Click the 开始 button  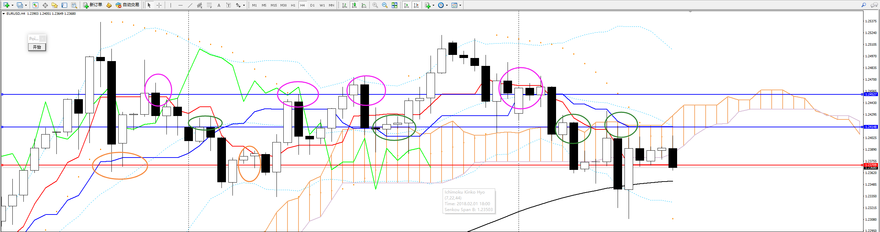(x=37, y=47)
